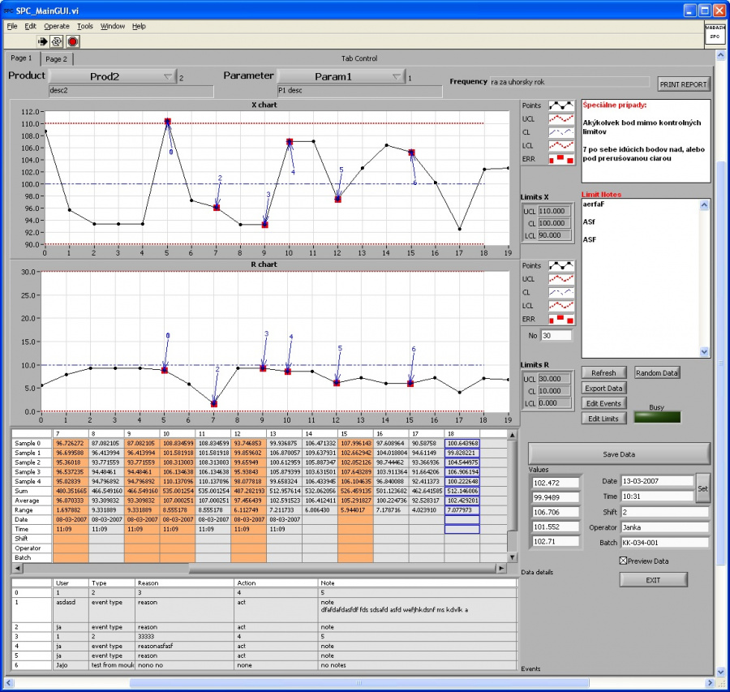Click X chart LCL legend line icon

tap(561, 145)
